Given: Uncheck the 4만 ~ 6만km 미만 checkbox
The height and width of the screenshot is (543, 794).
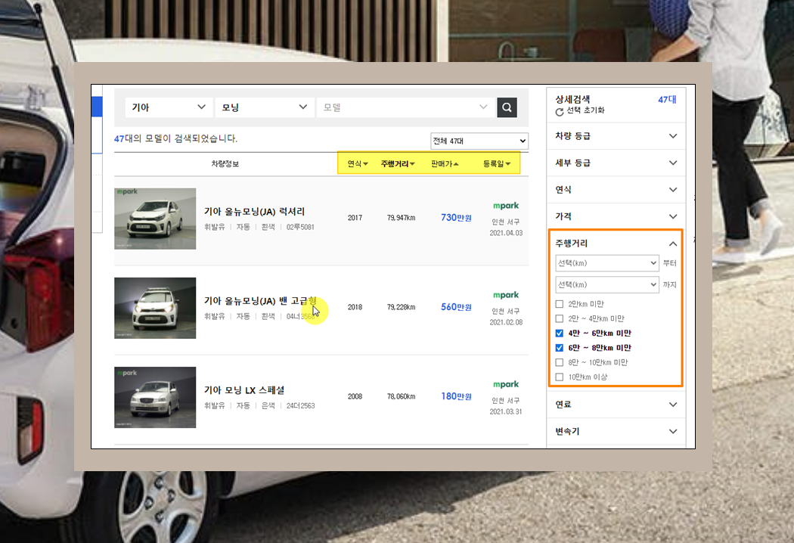Looking at the screenshot, I should [x=559, y=334].
